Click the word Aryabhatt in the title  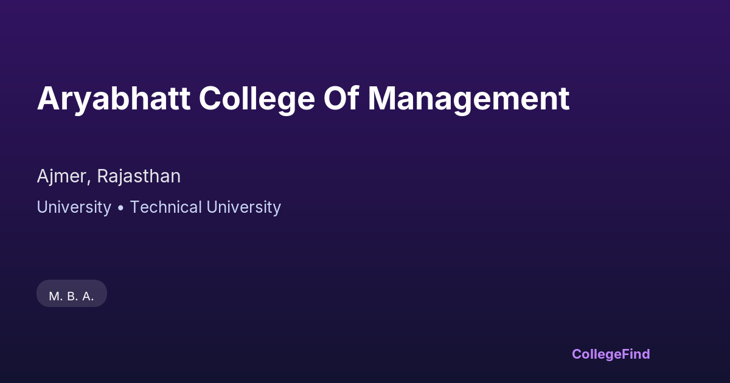[x=113, y=98]
